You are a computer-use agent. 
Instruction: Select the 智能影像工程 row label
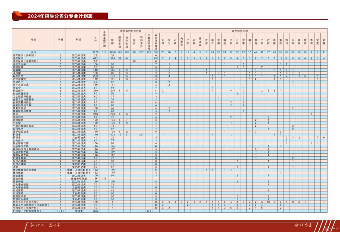[21, 143]
